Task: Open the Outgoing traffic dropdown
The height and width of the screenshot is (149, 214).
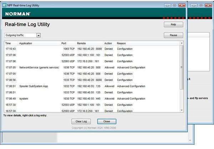Action: [x=39, y=35]
